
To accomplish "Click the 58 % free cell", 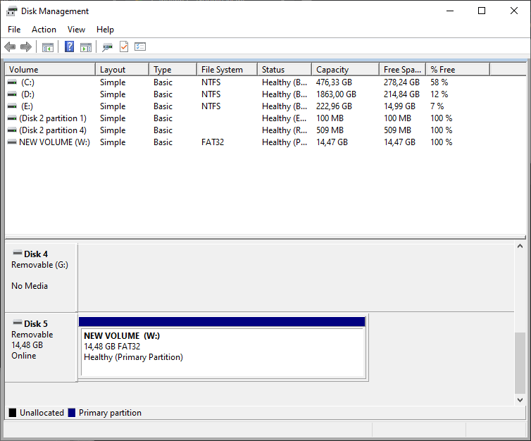I will [x=439, y=82].
